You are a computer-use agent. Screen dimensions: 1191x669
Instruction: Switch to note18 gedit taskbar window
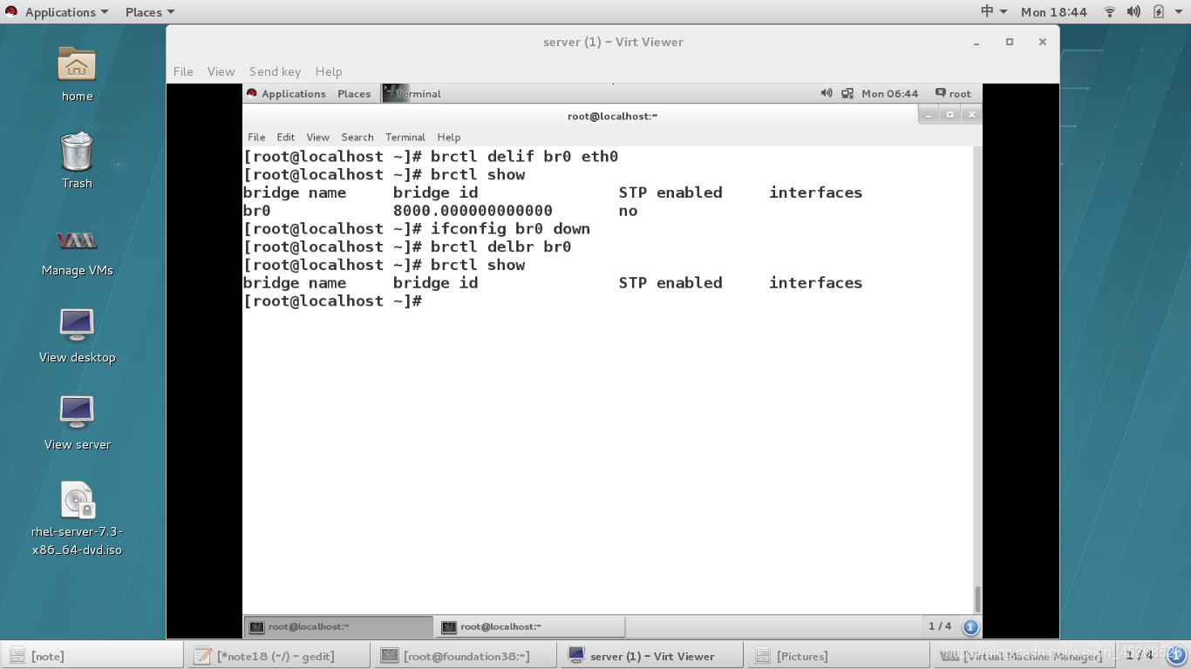pyautogui.click(x=277, y=656)
